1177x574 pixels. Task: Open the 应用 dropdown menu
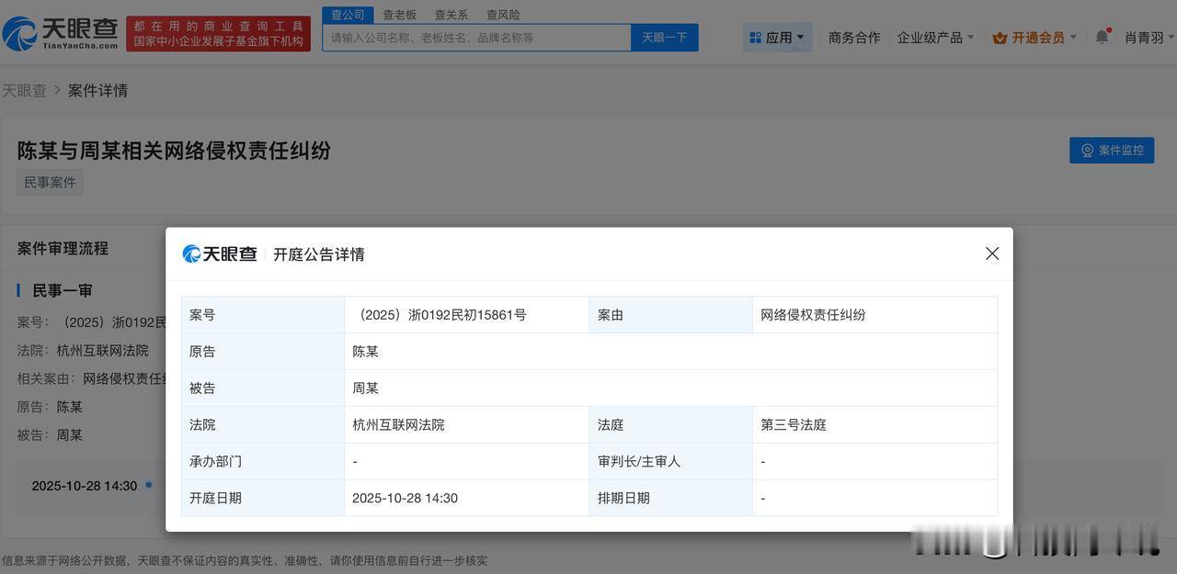tap(777, 38)
